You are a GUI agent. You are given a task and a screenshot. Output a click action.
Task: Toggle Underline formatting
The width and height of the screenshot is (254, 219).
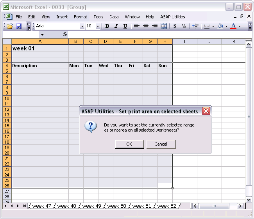[x=125, y=26]
